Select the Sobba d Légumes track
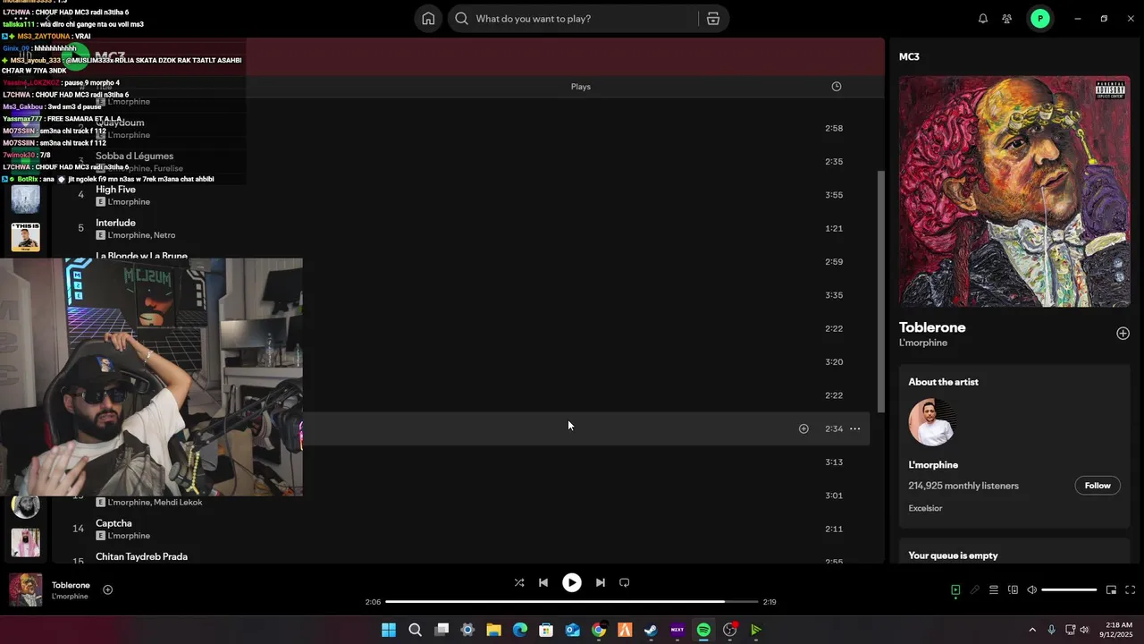The height and width of the screenshot is (644, 1144). (134, 157)
